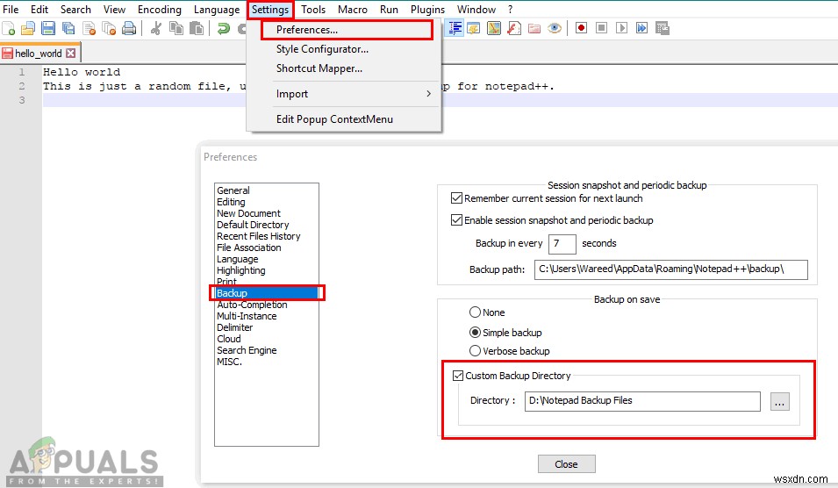This screenshot has width=838, height=488.
Task: Open the Window menu
Action: [x=476, y=10]
